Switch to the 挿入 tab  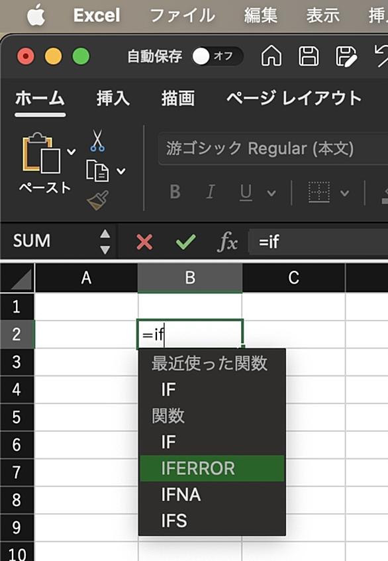[x=113, y=99]
